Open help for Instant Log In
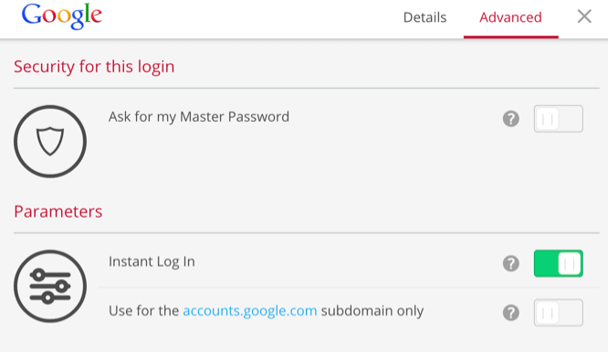Image resolution: width=608 pixels, height=352 pixels. [511, 263]
